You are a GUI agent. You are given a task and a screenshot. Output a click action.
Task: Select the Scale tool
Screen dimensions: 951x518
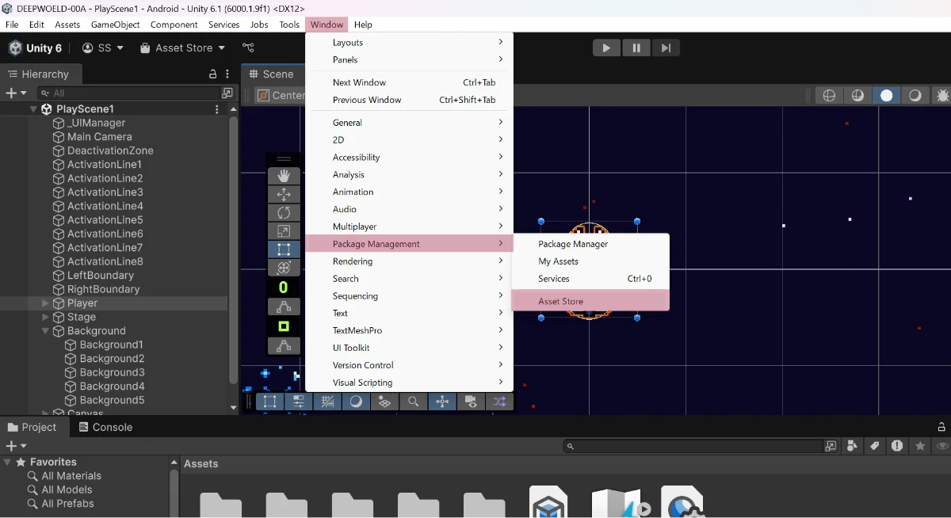(x=284, y=231)
